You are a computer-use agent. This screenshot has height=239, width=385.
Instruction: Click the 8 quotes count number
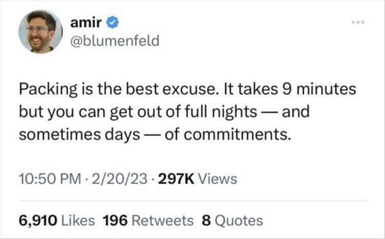click(206, 220)
